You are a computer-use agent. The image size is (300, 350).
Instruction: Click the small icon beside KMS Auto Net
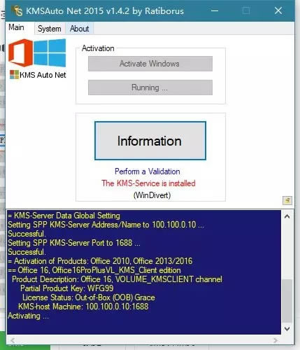point(14,75)
